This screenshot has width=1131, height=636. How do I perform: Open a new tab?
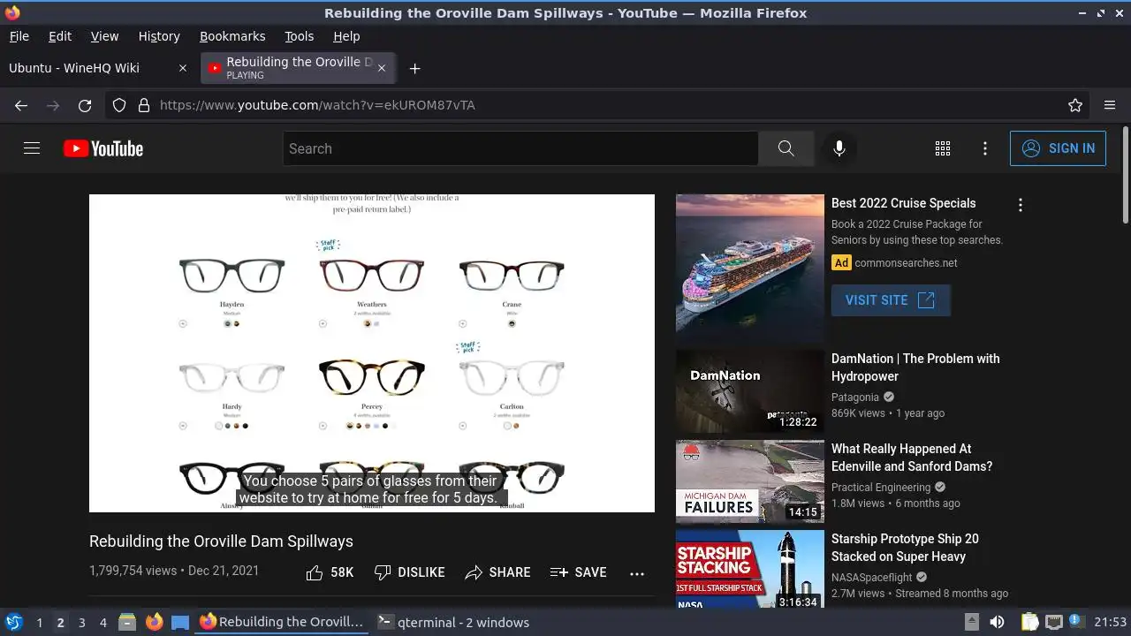click(x=414, y=68)
